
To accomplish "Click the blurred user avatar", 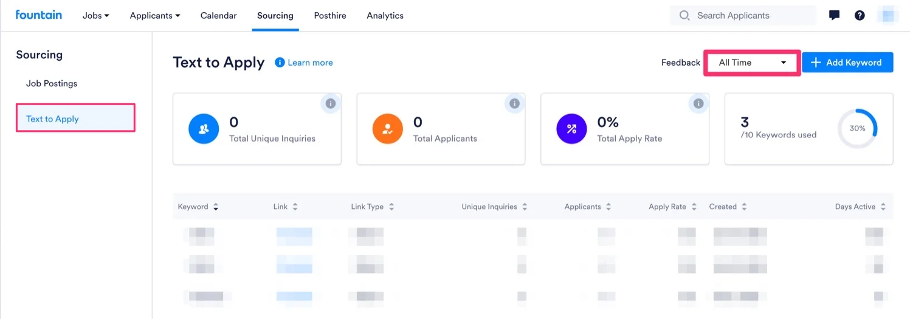I will (x=888, y=15).
